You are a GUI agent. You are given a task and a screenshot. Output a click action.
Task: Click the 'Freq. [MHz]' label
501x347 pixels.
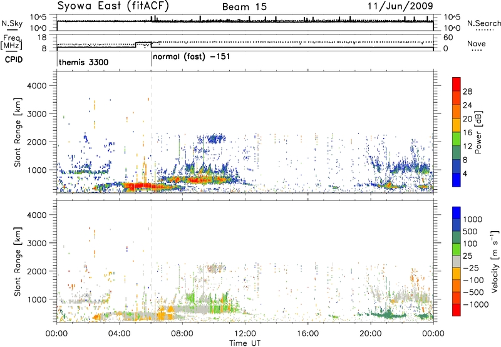(11, 42)
